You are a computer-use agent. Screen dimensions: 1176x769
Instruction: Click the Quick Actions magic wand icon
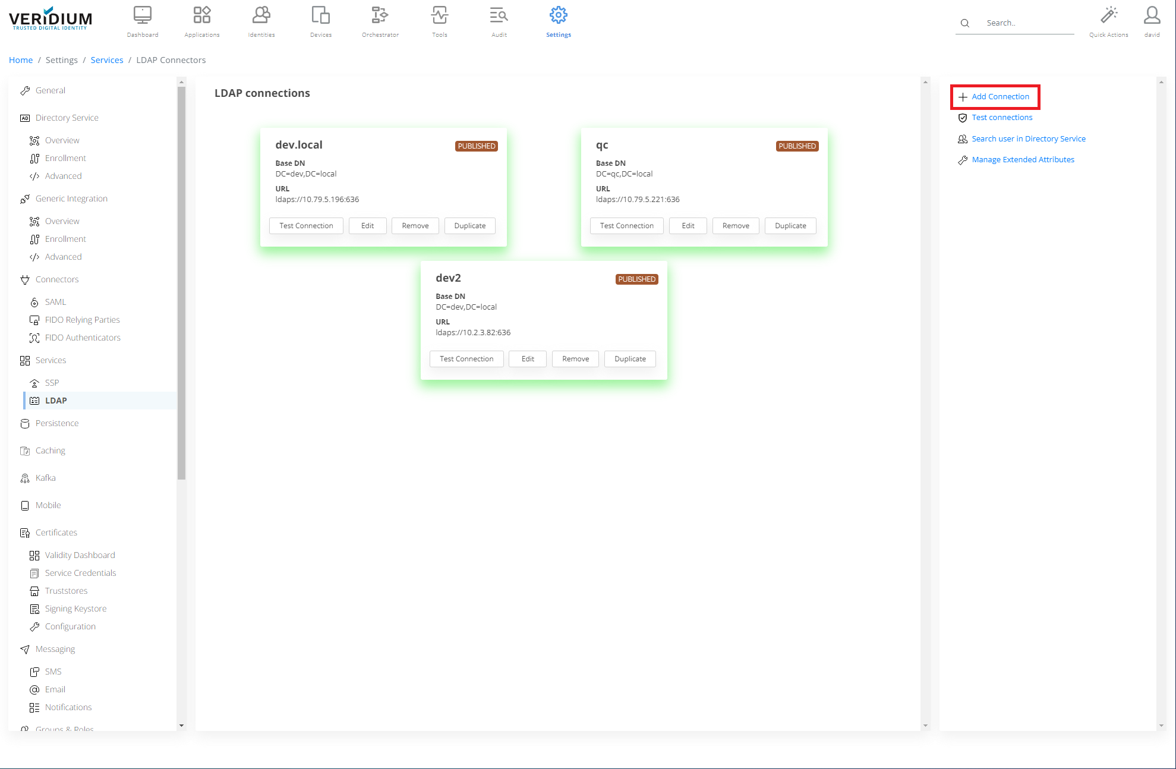pyautogui.click(x=1109, y=15)
